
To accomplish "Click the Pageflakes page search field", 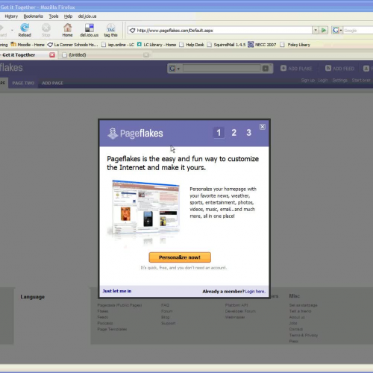I will [222, 68].
